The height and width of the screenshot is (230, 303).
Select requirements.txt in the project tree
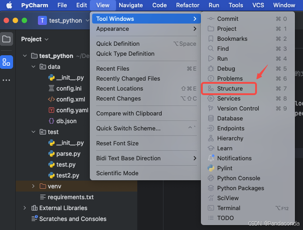[x=70, y=197]
